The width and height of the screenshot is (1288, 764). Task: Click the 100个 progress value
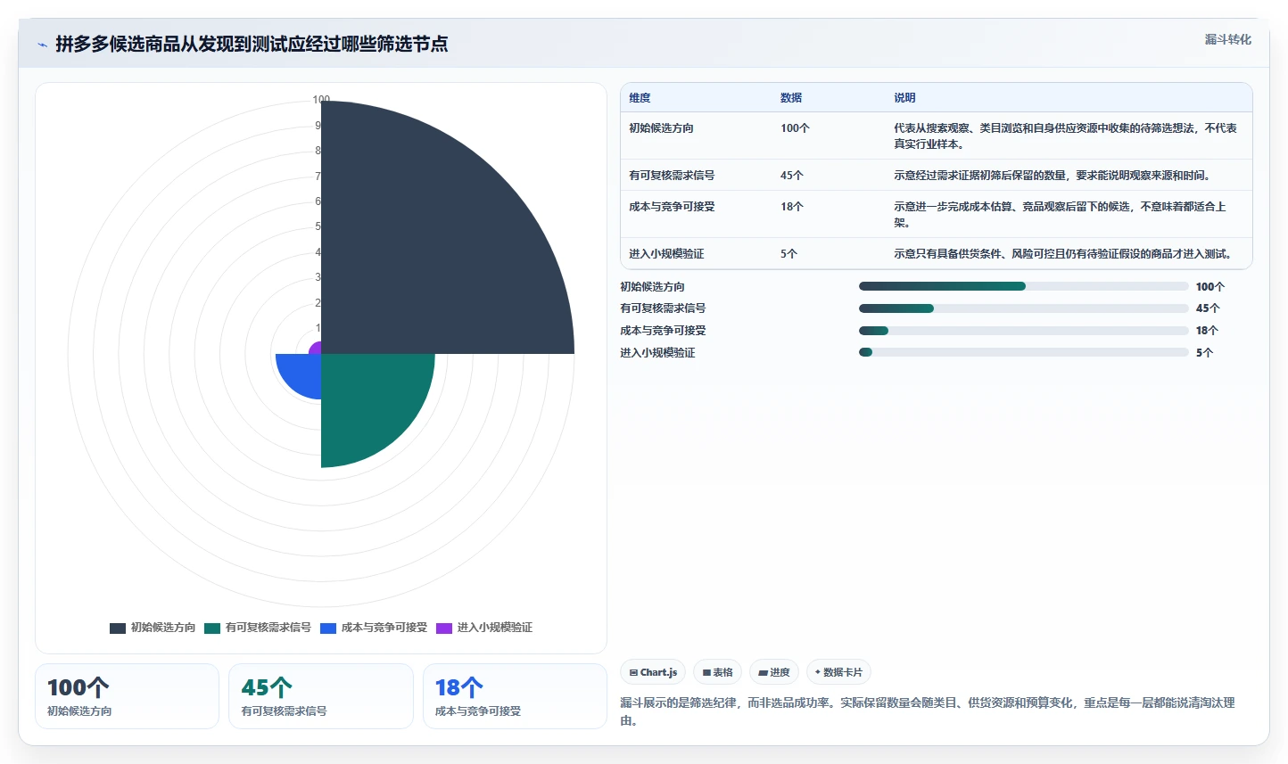(x=1210, y=287)
